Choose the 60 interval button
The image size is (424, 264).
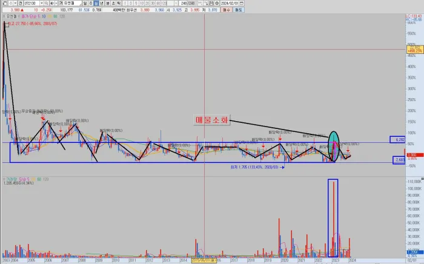[x=158, y=3]
